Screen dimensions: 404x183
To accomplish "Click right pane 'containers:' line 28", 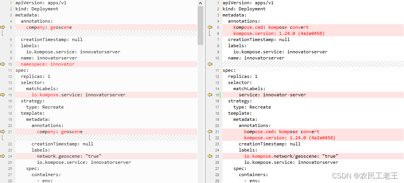I will [253, 175].
